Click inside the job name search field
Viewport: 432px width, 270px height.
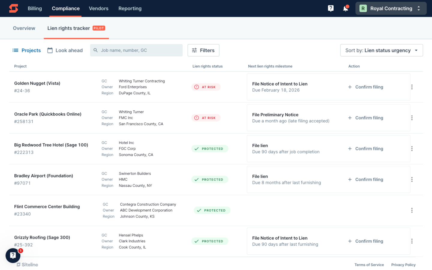tap(136, 50)
